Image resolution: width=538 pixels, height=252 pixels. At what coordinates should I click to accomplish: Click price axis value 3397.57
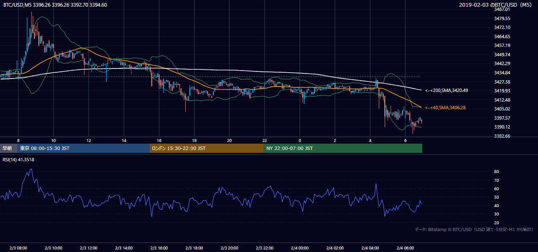point(502,118)
